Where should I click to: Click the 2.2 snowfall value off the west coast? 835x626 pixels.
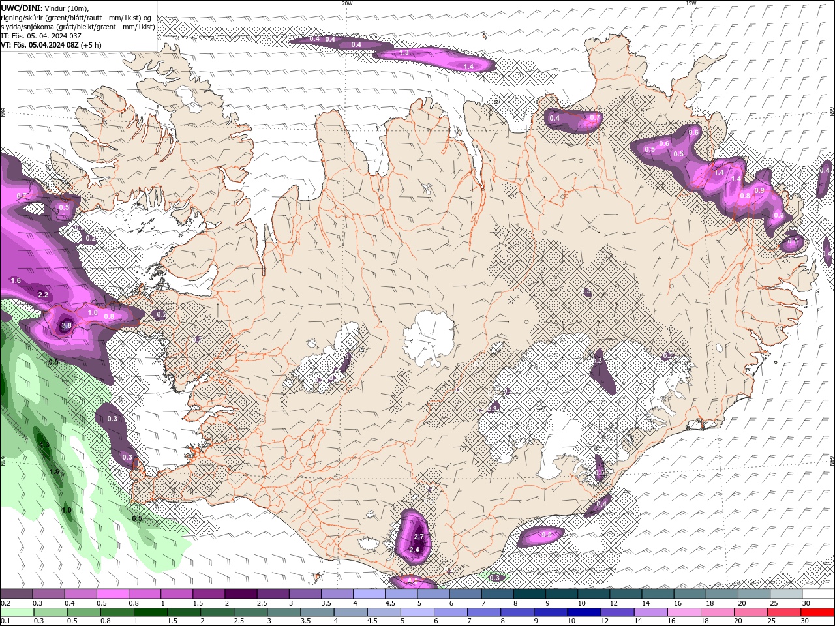pos(43,295)
